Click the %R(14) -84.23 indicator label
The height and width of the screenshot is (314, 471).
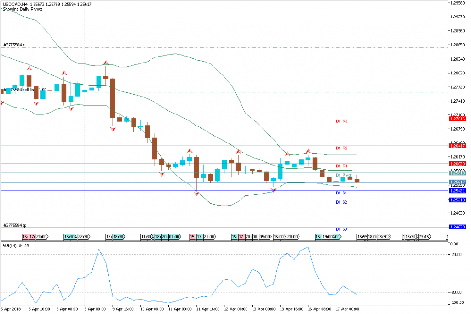point(16,246)
